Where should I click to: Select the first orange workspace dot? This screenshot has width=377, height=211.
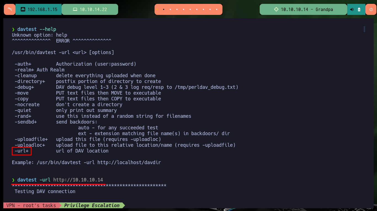click(157, 9)
